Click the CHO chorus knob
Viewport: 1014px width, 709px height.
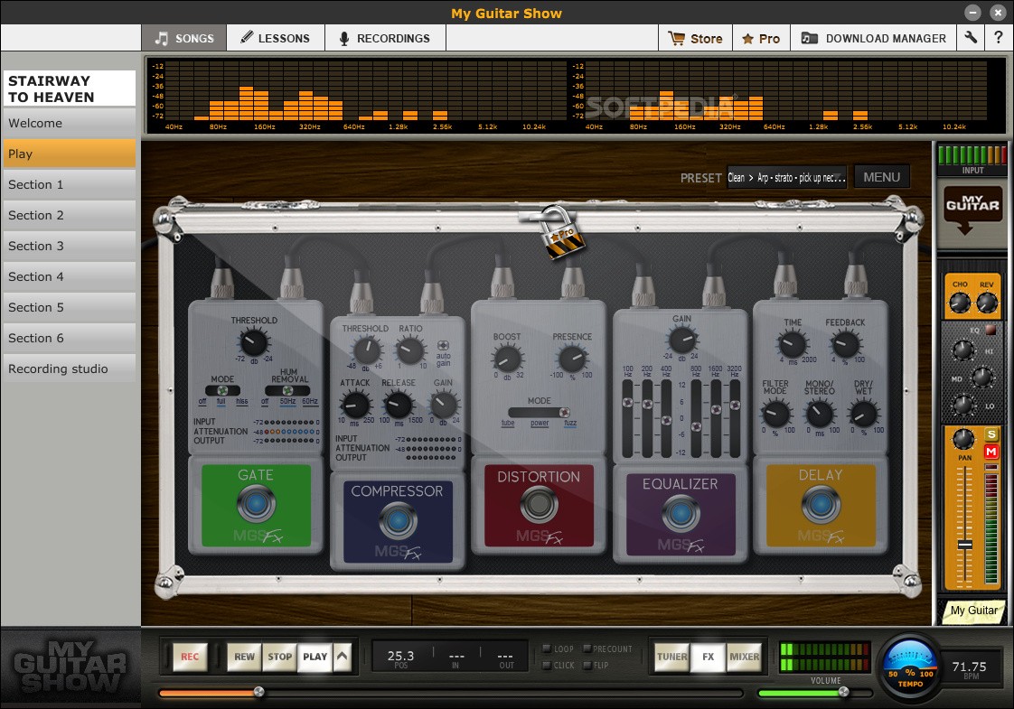click(x=960, y=302)
